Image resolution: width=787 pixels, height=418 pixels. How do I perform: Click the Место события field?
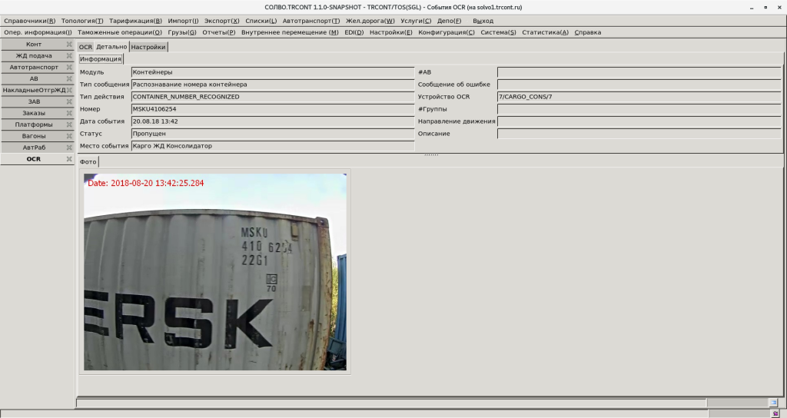pyautogui.click(x=273, y=146)
